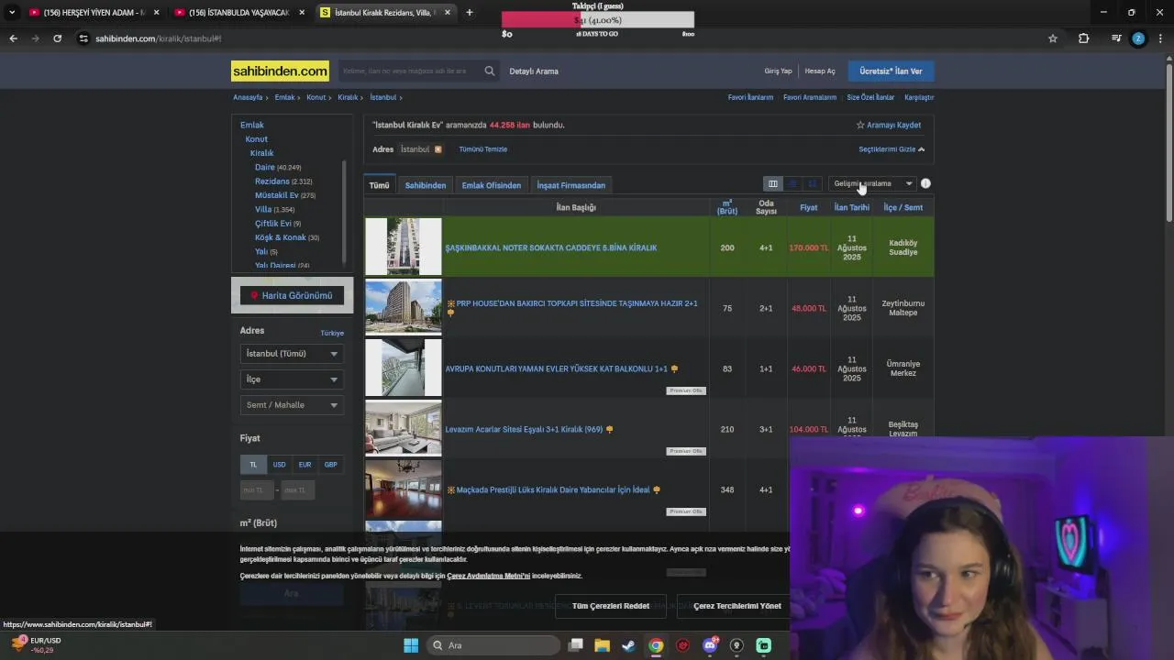This screenshot has height=660, width=1174.
Task: Click the site search input field
Action: [411, 71]
